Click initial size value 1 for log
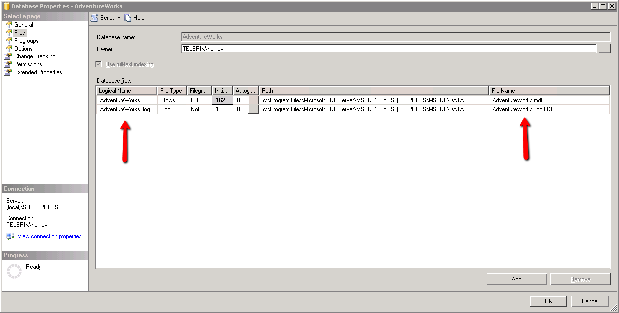Viewport: 619px width, 313px height. [x=222, y=109]
